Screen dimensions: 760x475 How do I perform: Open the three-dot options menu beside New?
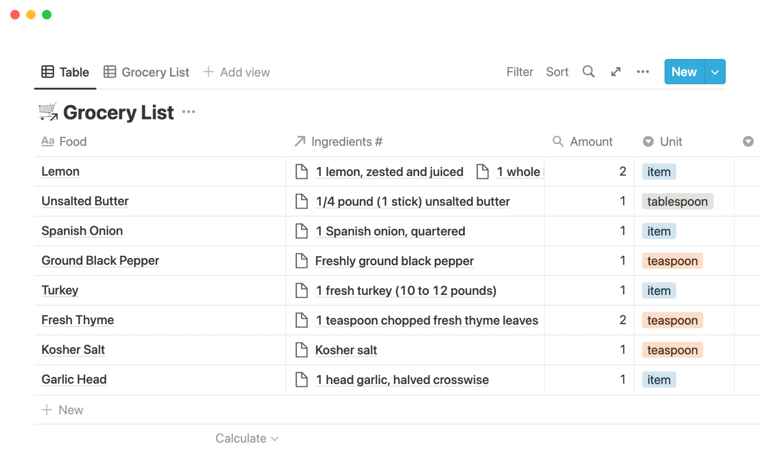[x=642, y=72]
